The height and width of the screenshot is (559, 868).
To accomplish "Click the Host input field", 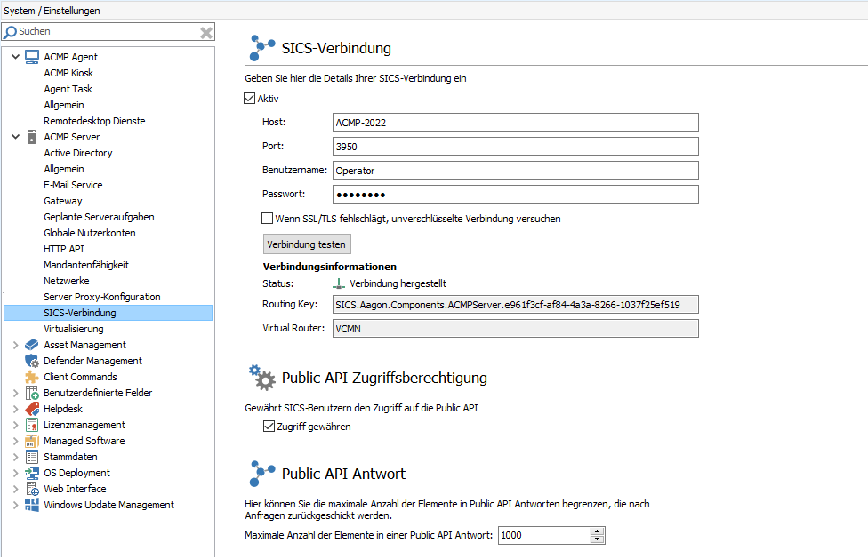I will (x=516, y=123).
